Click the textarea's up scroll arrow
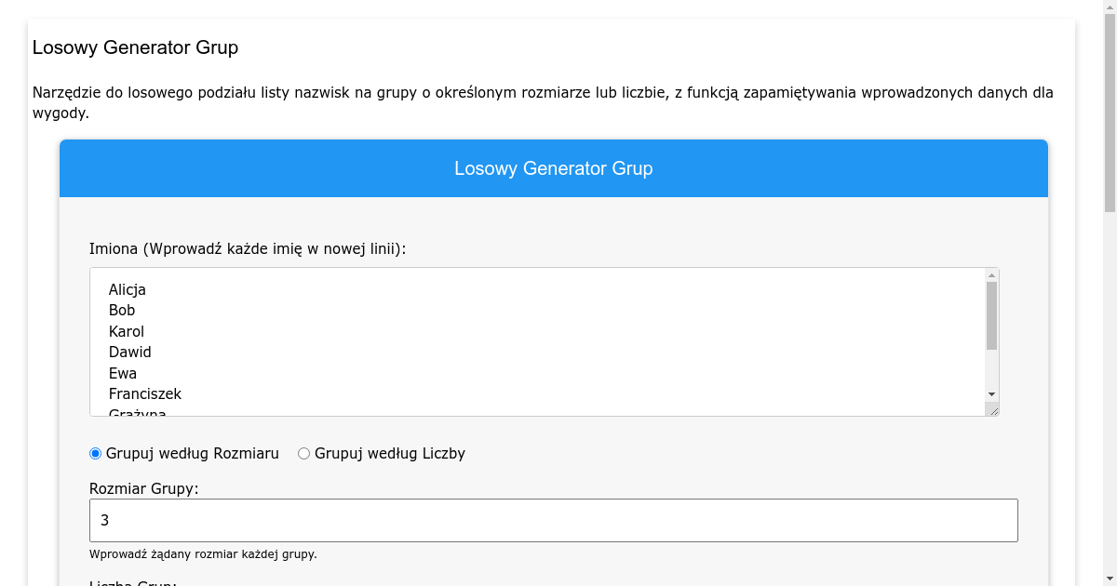 (x=990, y=277)
